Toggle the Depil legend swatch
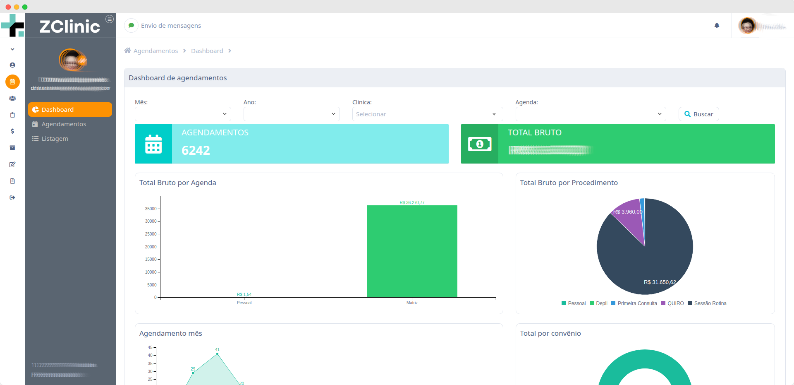Viewport: 794px width, 385px height. coord(592,303)
